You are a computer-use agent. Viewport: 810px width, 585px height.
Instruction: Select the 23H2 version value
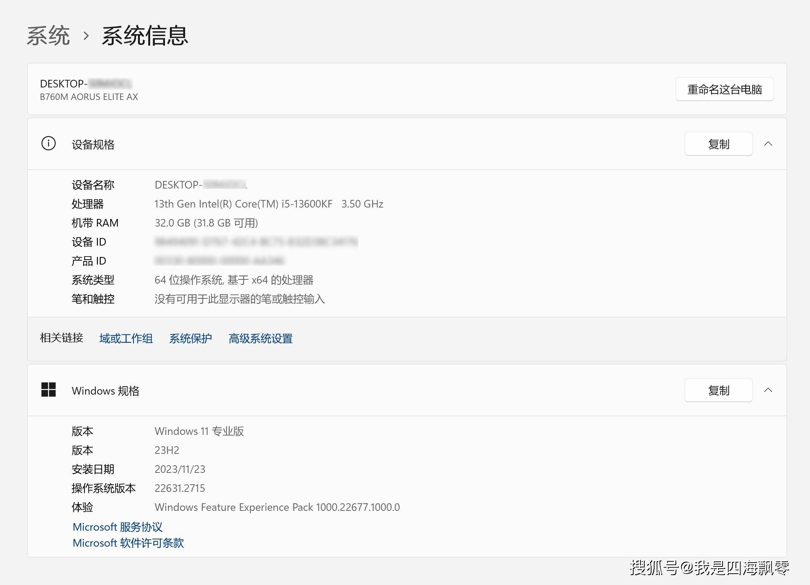[x=166, y=450]
